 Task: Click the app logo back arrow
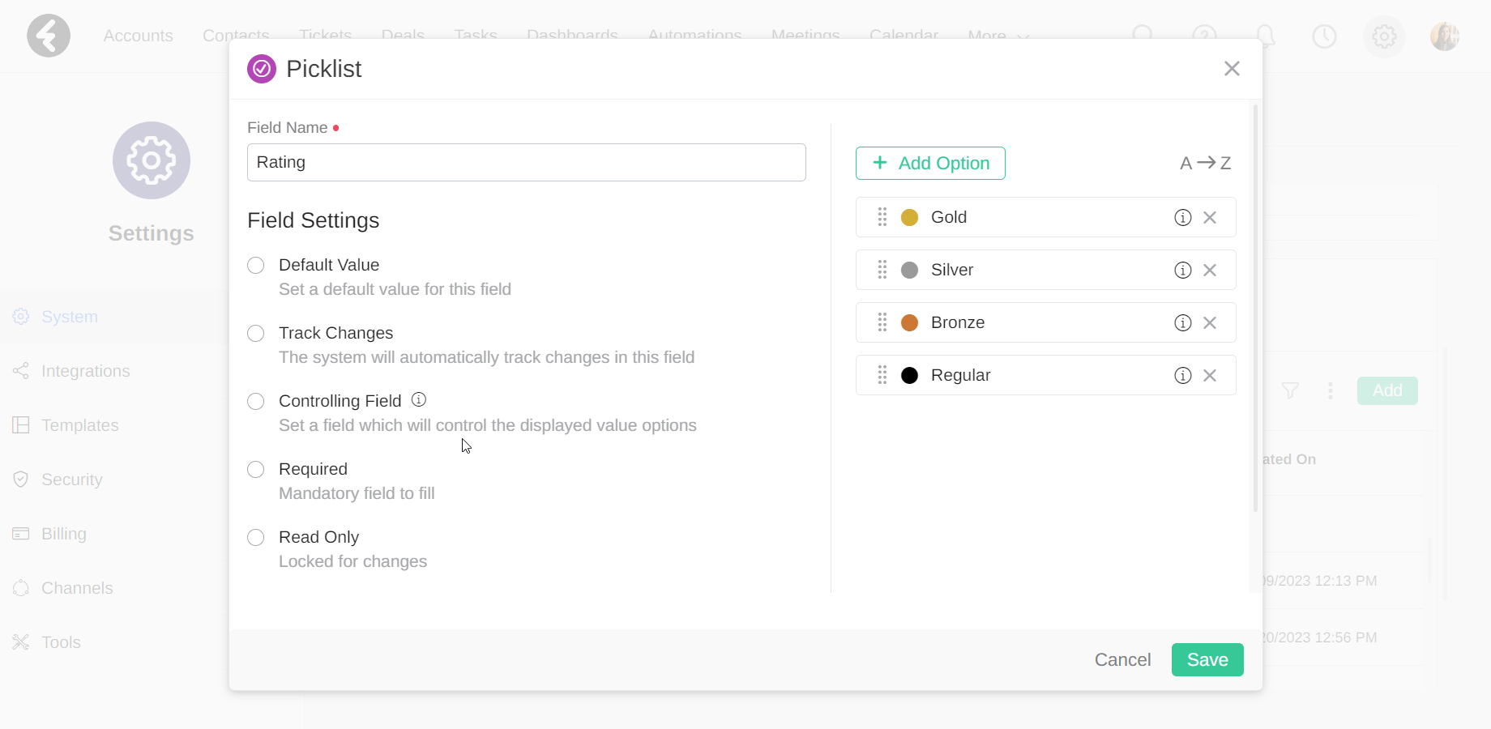pos(49,36)
